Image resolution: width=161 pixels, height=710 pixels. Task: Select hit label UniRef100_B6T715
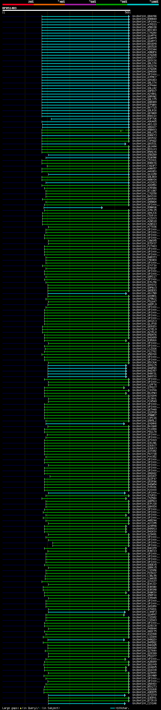[x=144, y=108]
